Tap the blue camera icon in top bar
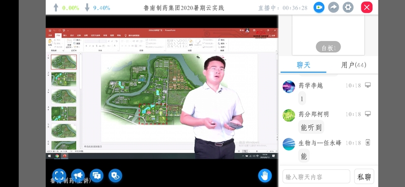Screen dimensions: 405x187 pos(319,7)
